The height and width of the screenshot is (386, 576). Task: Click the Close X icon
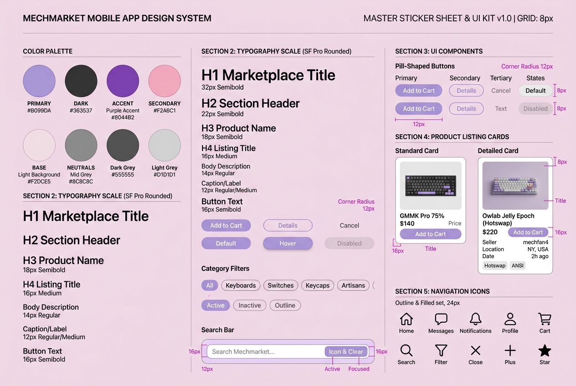(x=475, y=350)
